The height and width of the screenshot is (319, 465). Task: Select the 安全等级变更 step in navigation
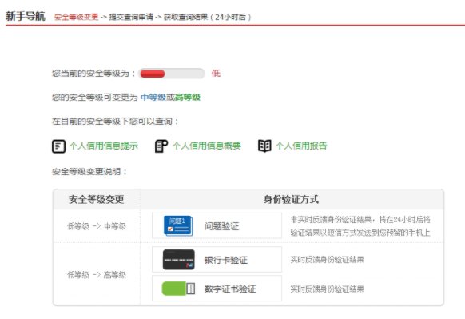tap(76, 17)
